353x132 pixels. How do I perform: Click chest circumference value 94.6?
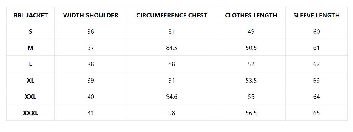(171, 97)
